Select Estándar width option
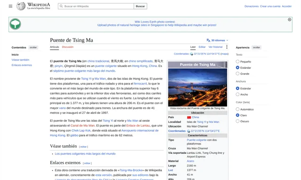The height and width of the screenshot is (180, 301). click(x=238, y=89)
